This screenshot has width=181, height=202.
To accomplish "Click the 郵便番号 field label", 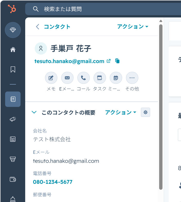I will coord(42,195).
